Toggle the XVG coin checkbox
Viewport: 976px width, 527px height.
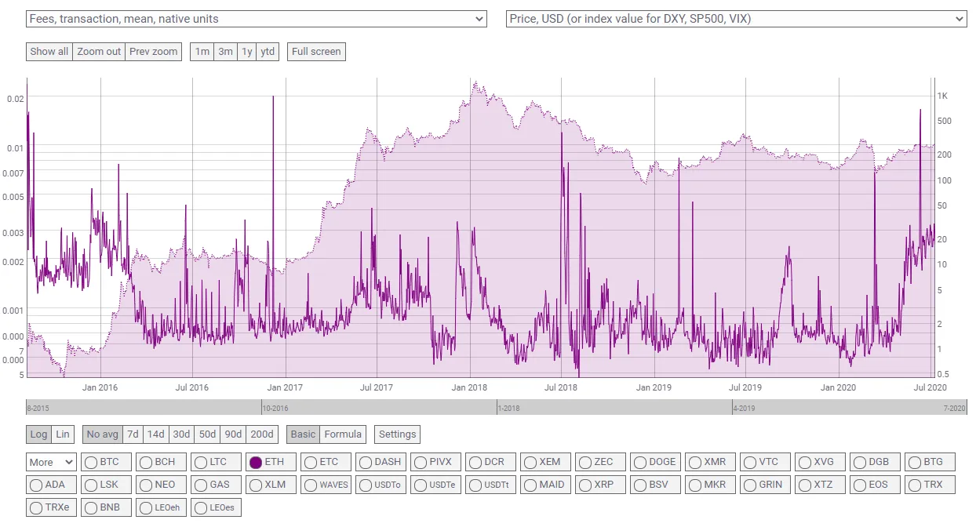820,462
